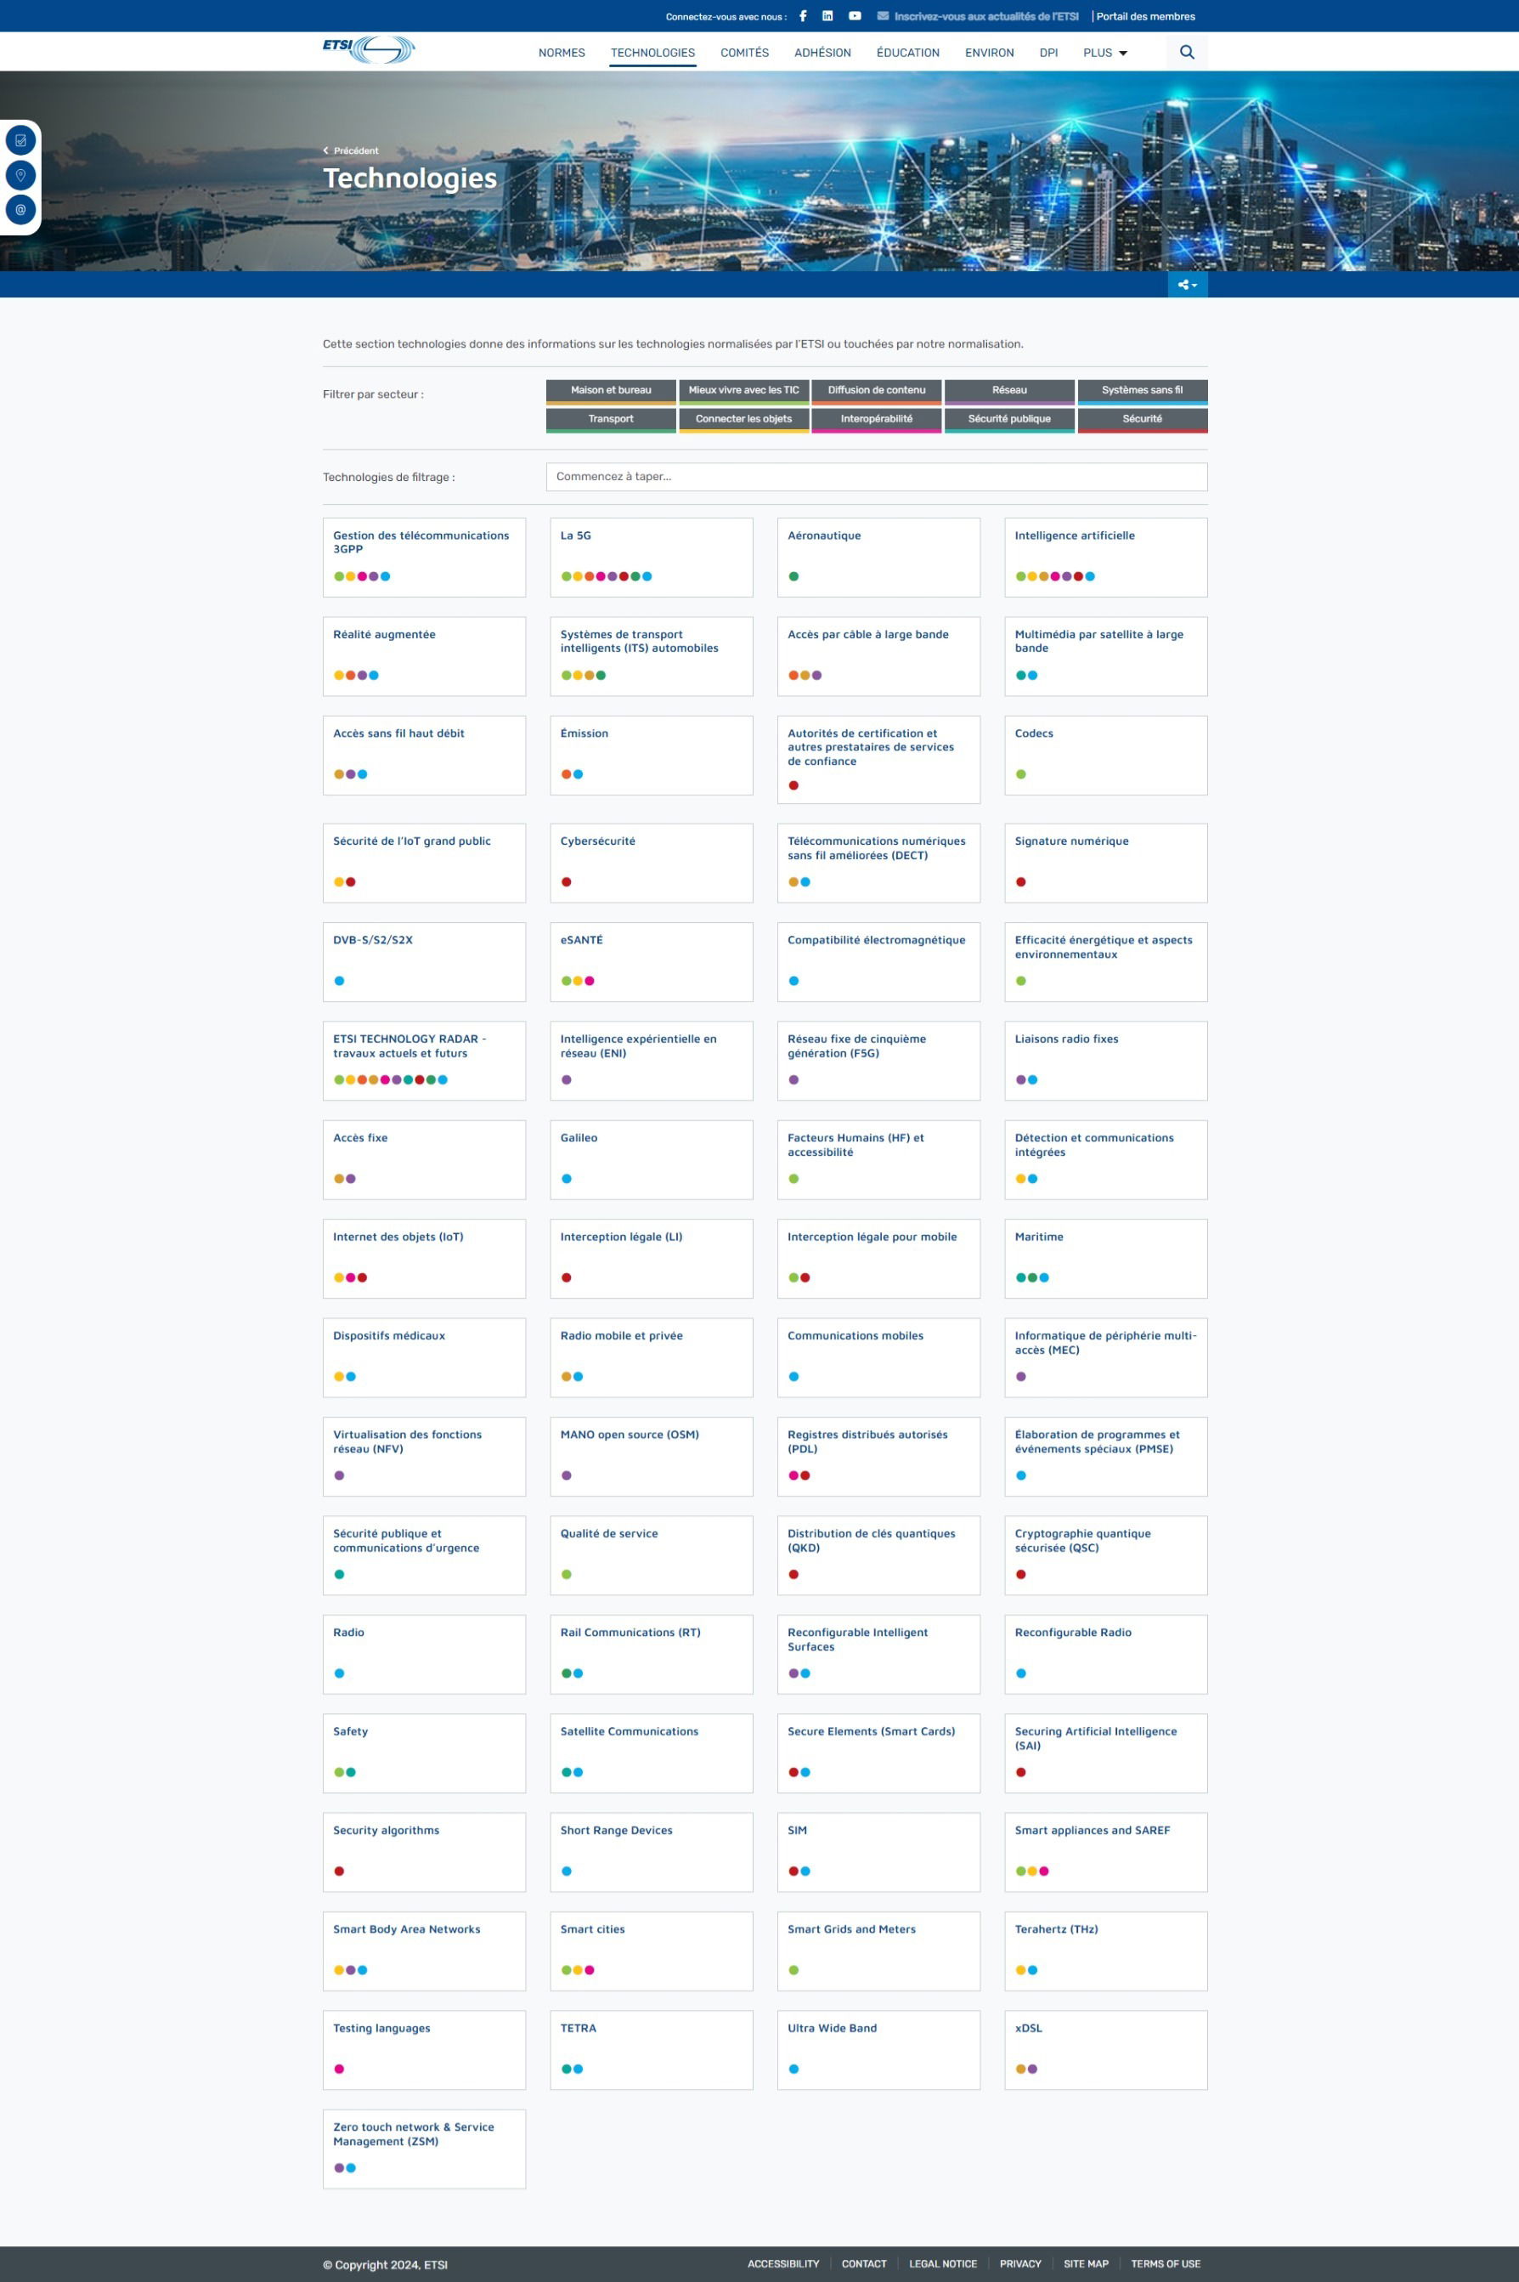Click the location pin sidebar icon
The height and width of the screenshot is (2282, 1519).
pyautogui.click(x=20, y=175)
